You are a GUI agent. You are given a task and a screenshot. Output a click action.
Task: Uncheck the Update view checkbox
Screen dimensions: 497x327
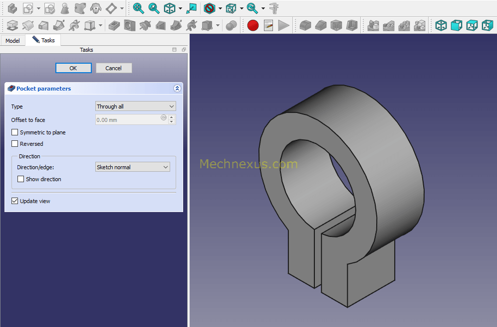(15, 201)
